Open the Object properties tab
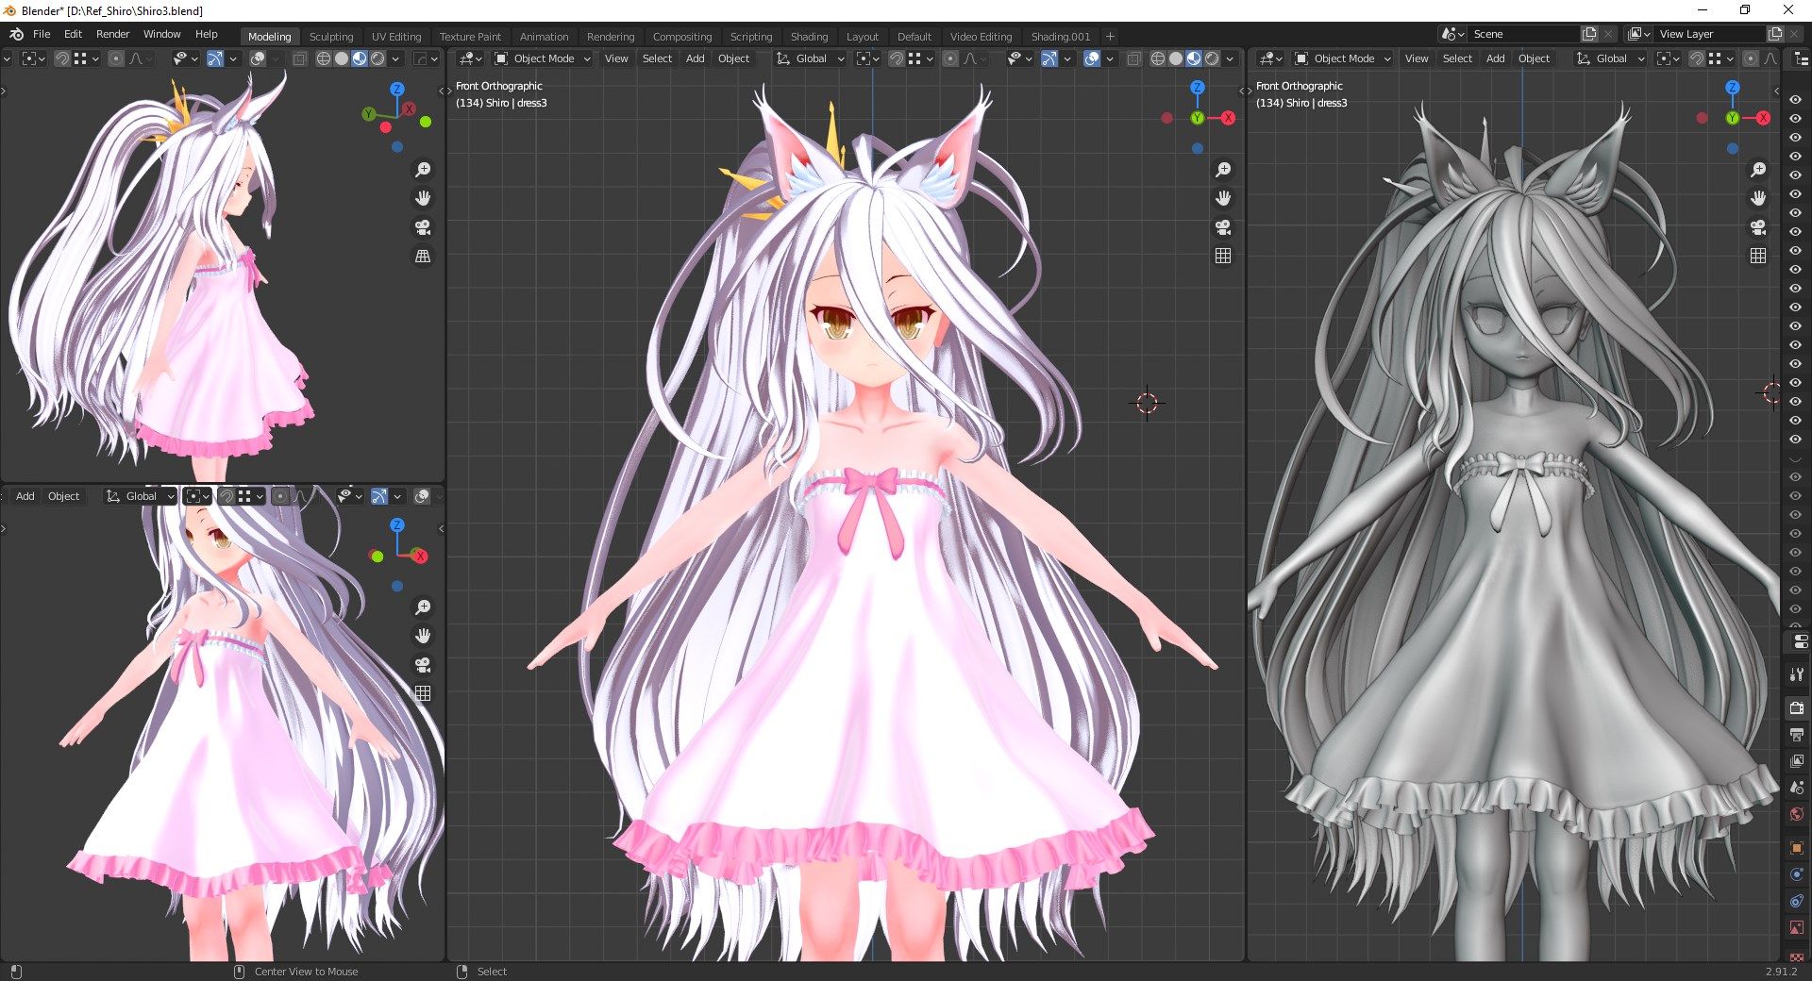The height and width of the screenshot is (981, 1812). [x=1796, y=847]
